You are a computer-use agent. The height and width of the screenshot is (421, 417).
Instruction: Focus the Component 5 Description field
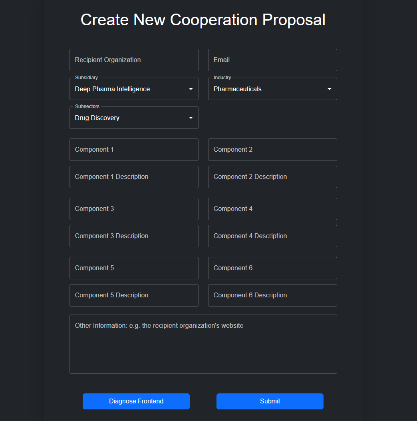[x=134, y=295]
